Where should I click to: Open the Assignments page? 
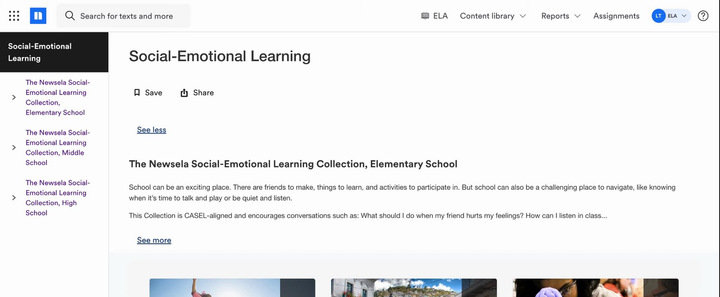coord(616,16)
